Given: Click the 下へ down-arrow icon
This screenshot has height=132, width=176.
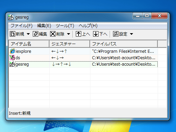Looking at the screenshot, I should (x=96, y=34).
